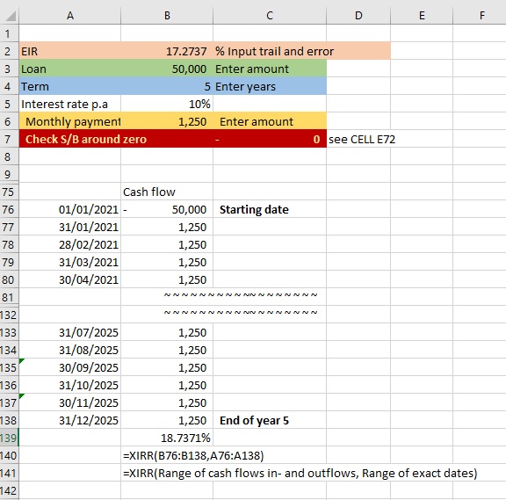
Task: Click the tilde line in row 132
Action: click(241, 313)
